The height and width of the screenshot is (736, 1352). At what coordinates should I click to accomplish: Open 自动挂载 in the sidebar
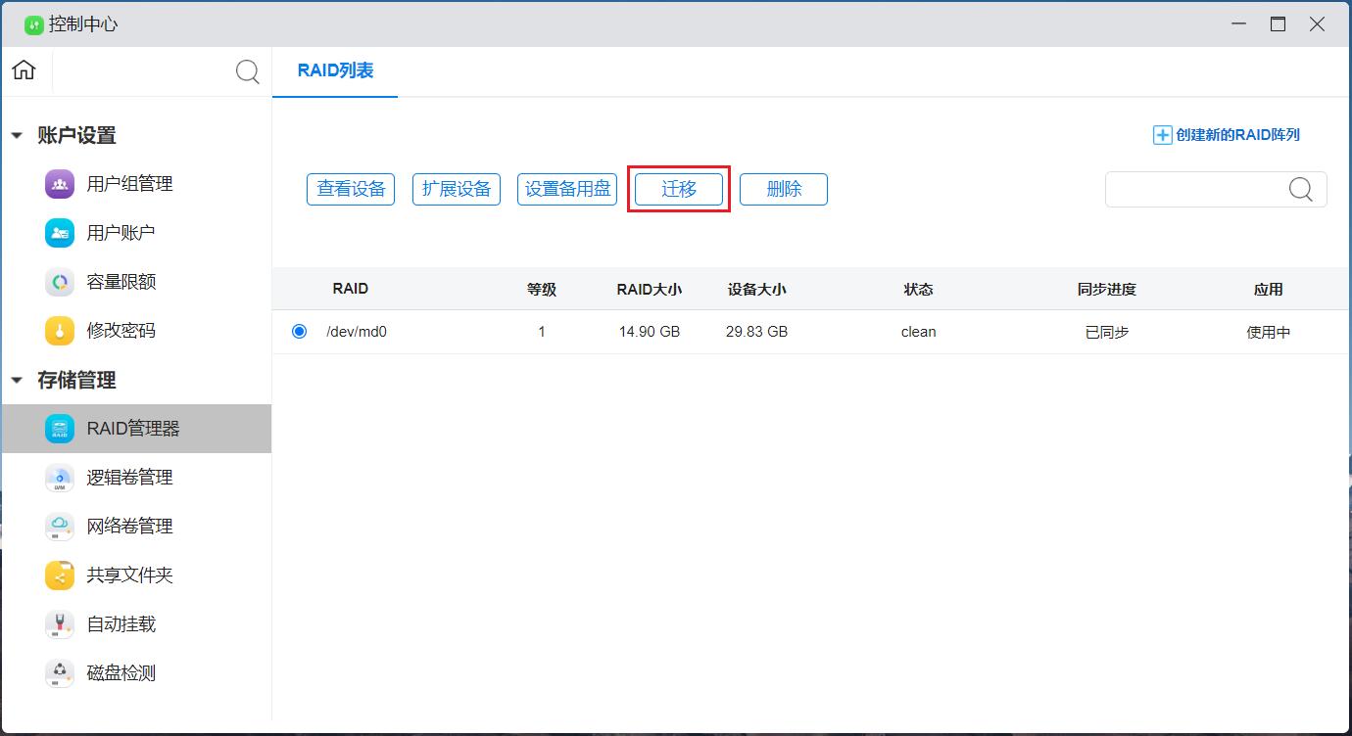tap(121, 624)
